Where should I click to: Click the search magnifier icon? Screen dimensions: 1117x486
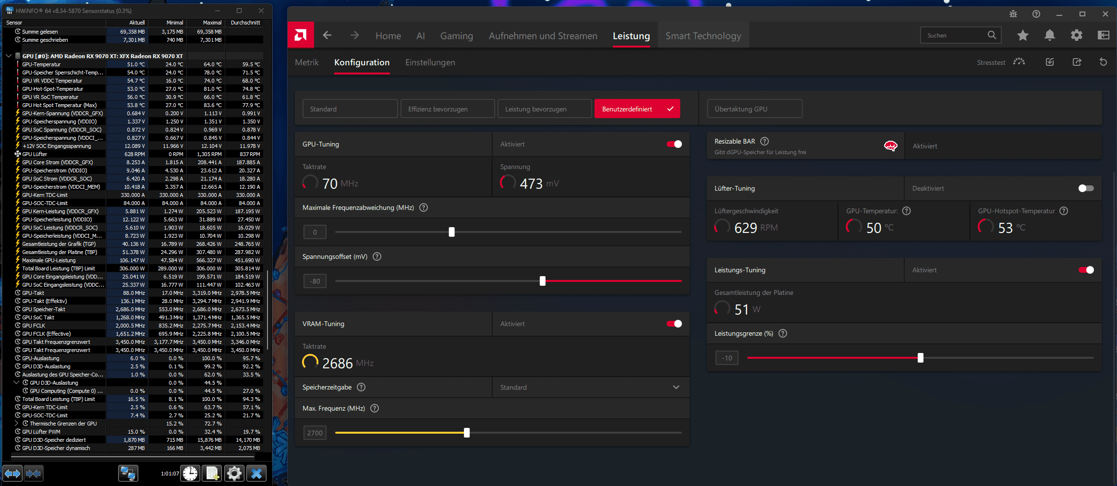click(x=992, y=35)
